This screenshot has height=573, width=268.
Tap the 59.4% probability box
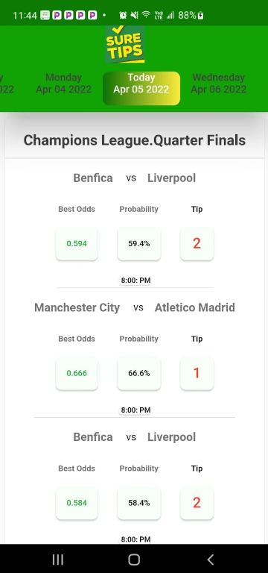[139, 243]
